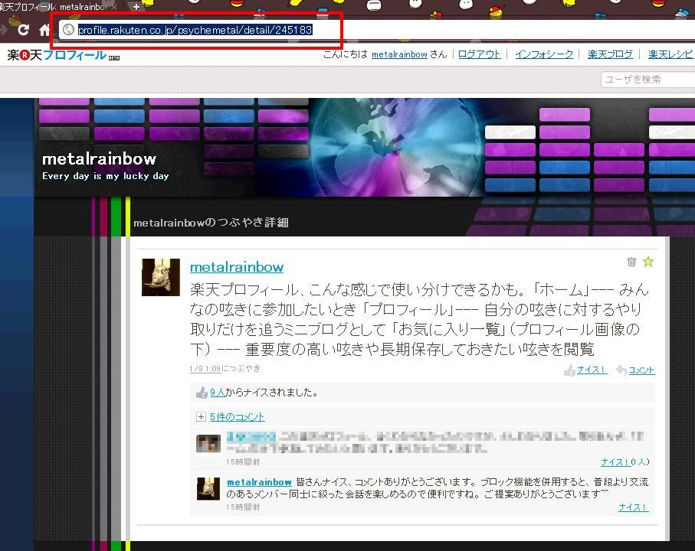This screenshot has height=551, width=695.
Task: Click the reply arrow icon beside コメント
Action: (621, 370)
